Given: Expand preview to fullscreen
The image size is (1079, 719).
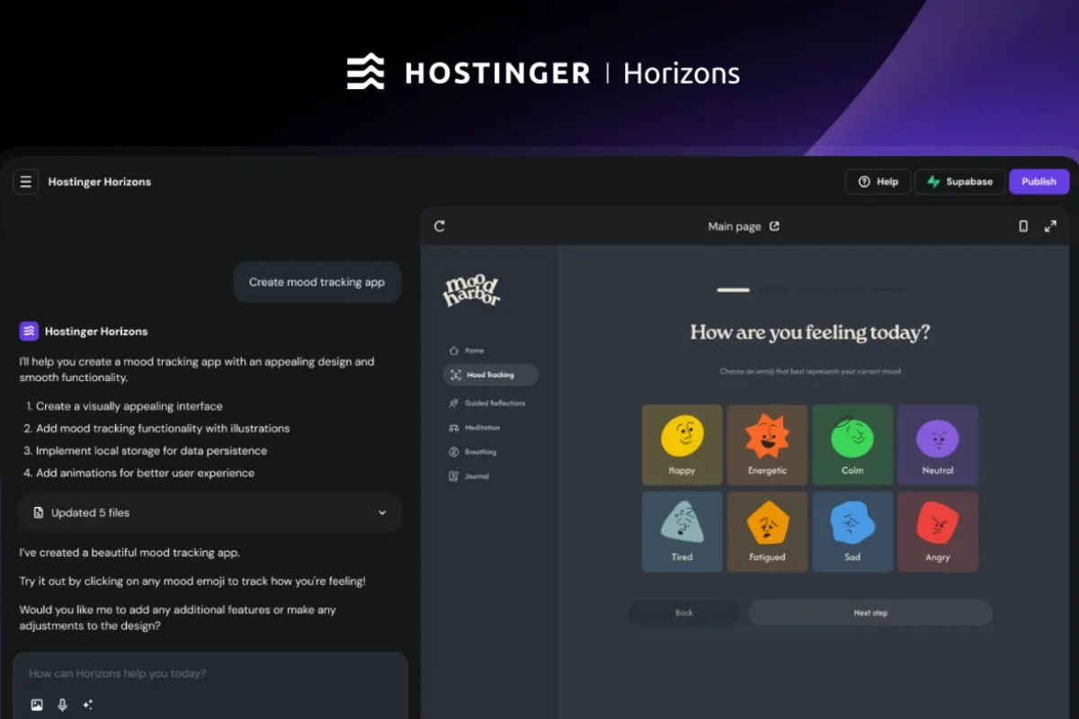Looking at the screenshot, I should [x=1050, y=226].
